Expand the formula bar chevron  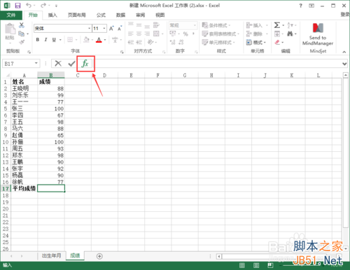point(344,64)
